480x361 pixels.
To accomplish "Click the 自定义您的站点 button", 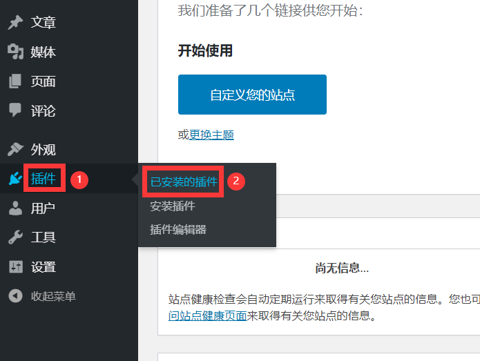I will coord(252,95).
